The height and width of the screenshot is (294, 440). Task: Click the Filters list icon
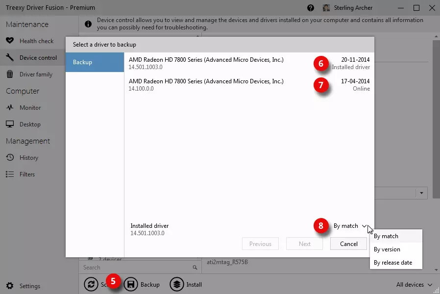coord(10,174)
